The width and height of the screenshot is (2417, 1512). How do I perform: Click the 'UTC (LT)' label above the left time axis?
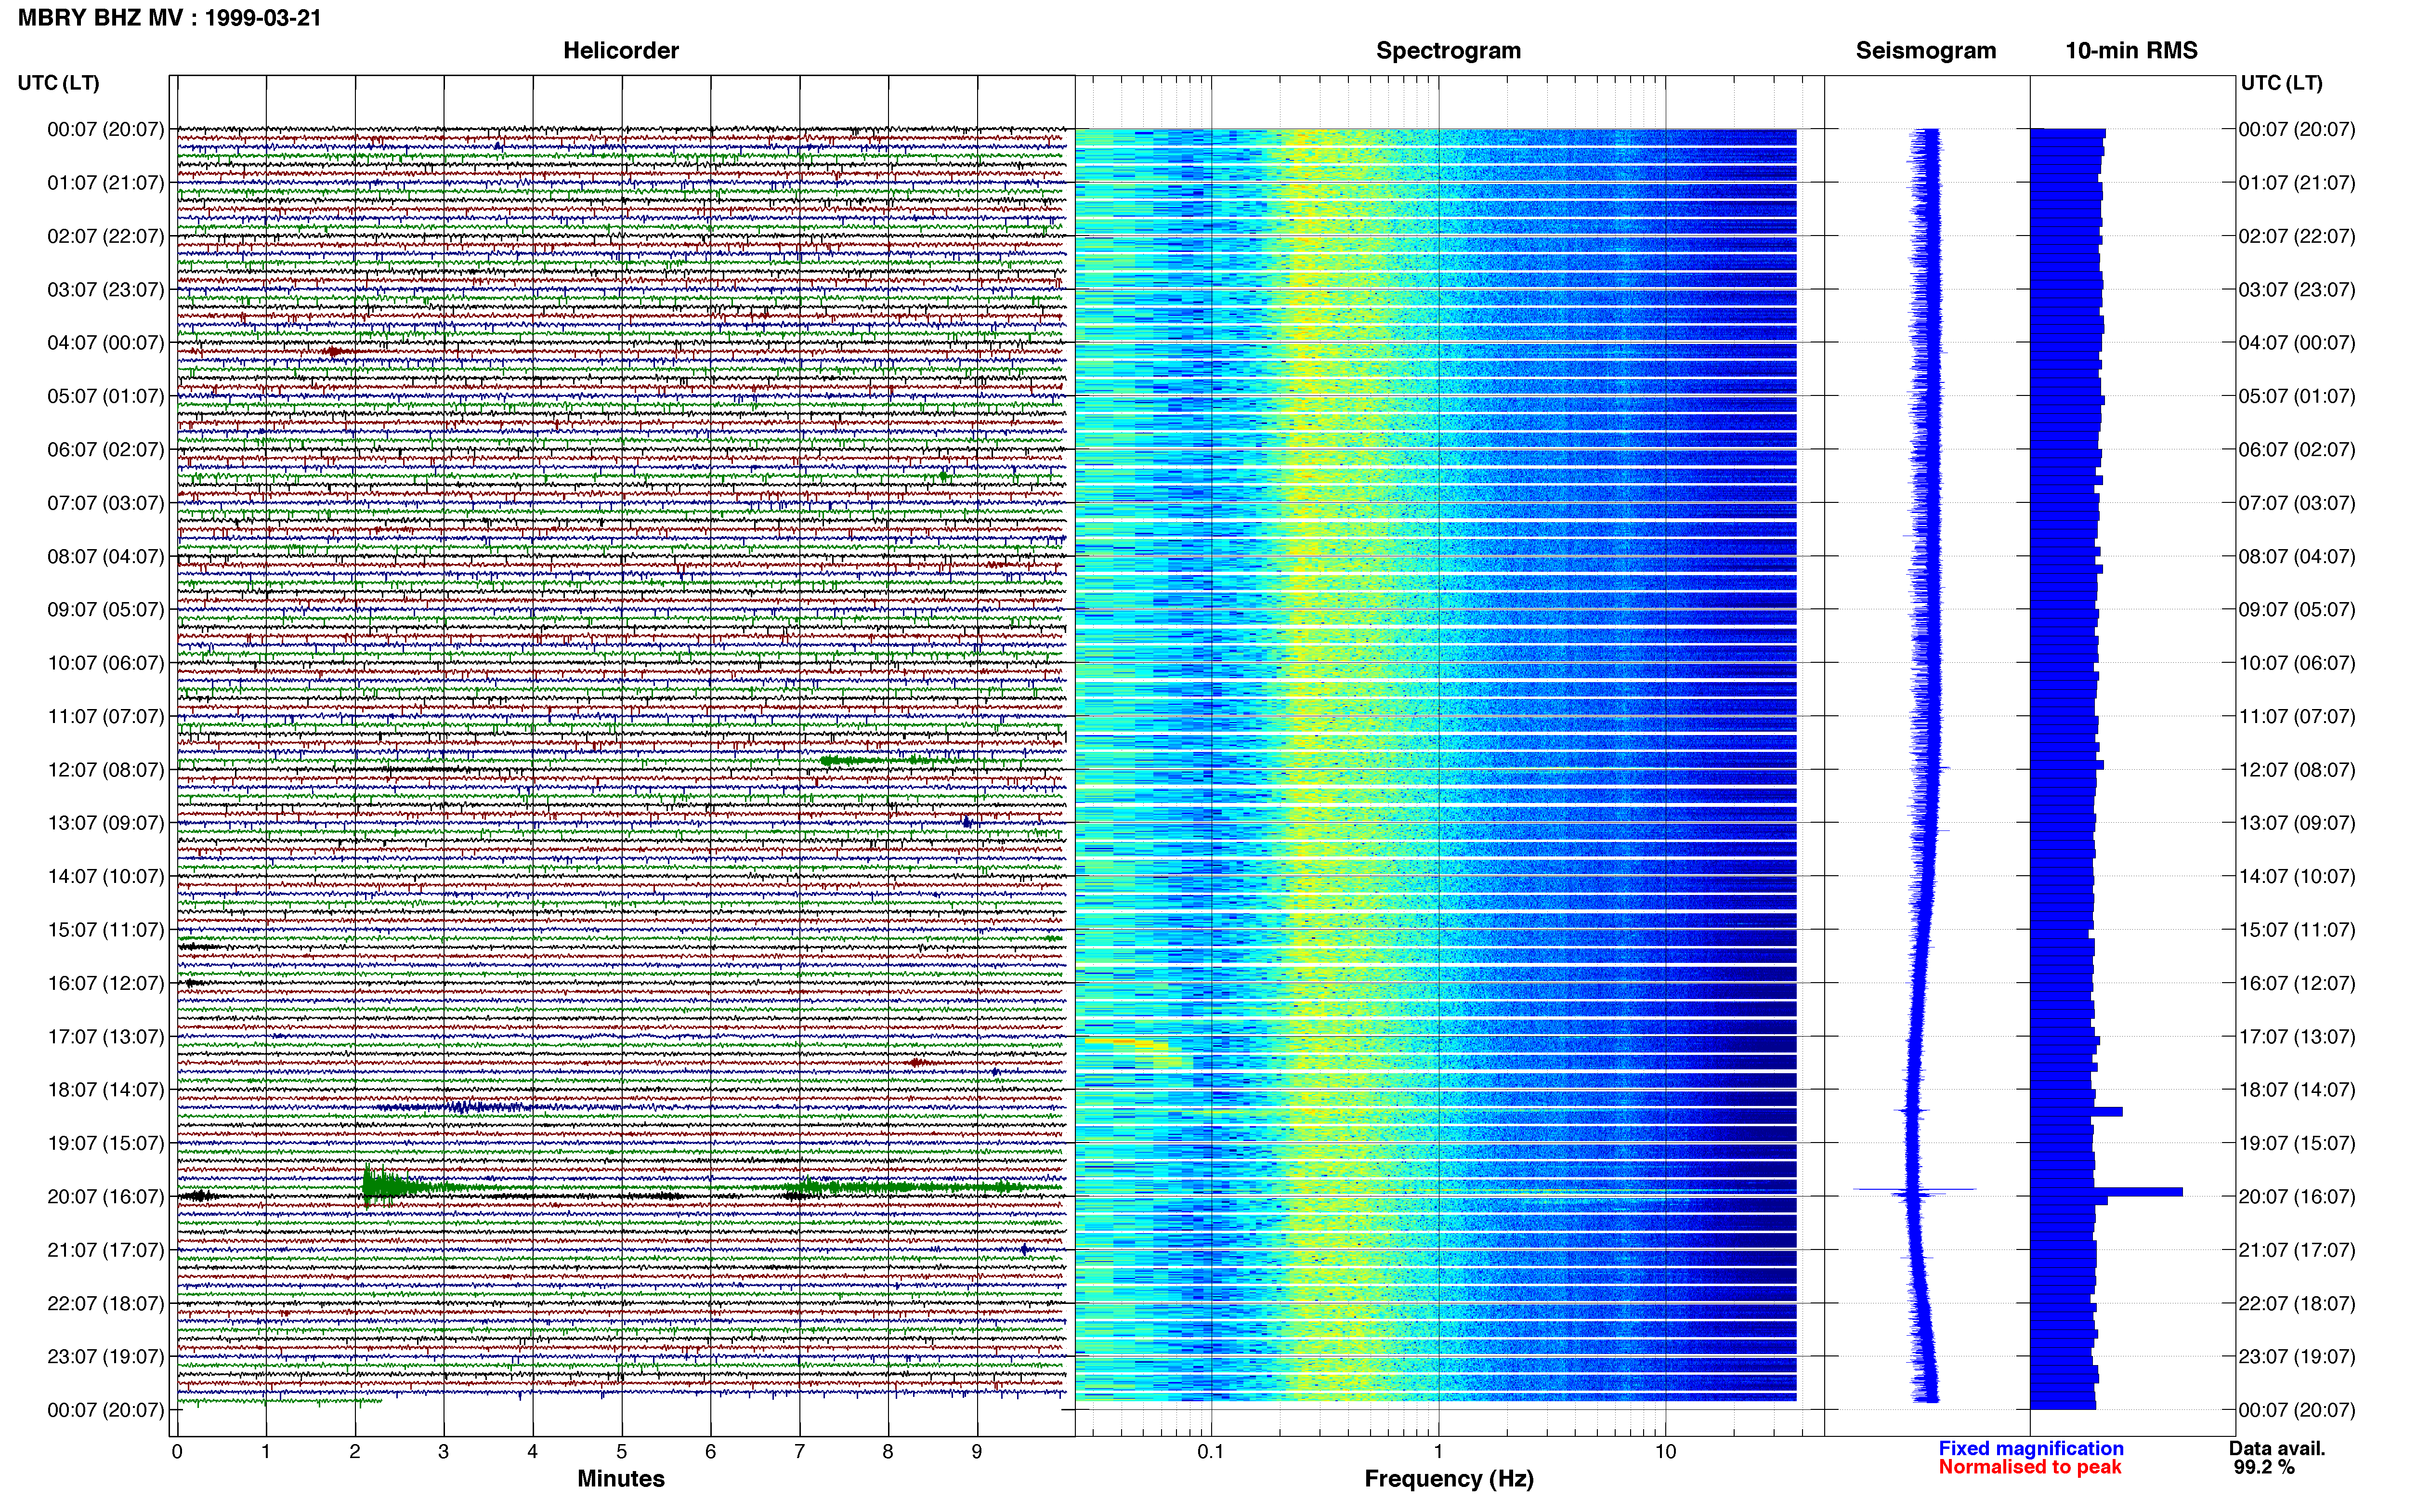(x=58, y=83)
